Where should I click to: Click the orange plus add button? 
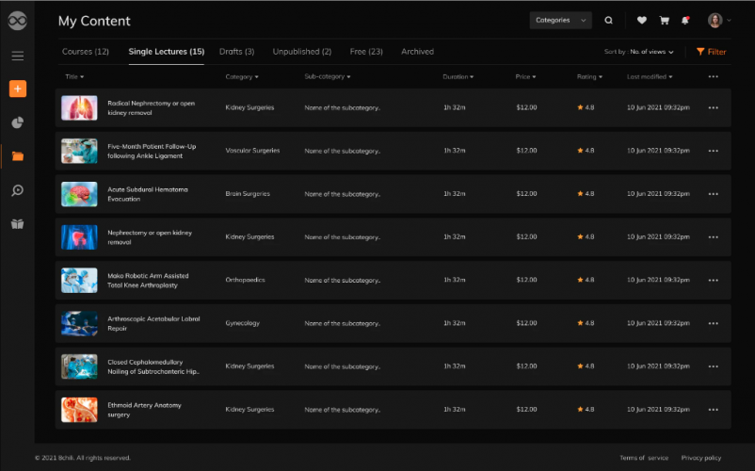17,89
